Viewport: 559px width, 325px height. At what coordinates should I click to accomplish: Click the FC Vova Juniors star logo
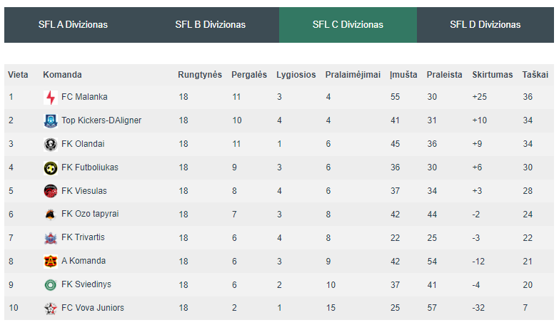(50, 309)
